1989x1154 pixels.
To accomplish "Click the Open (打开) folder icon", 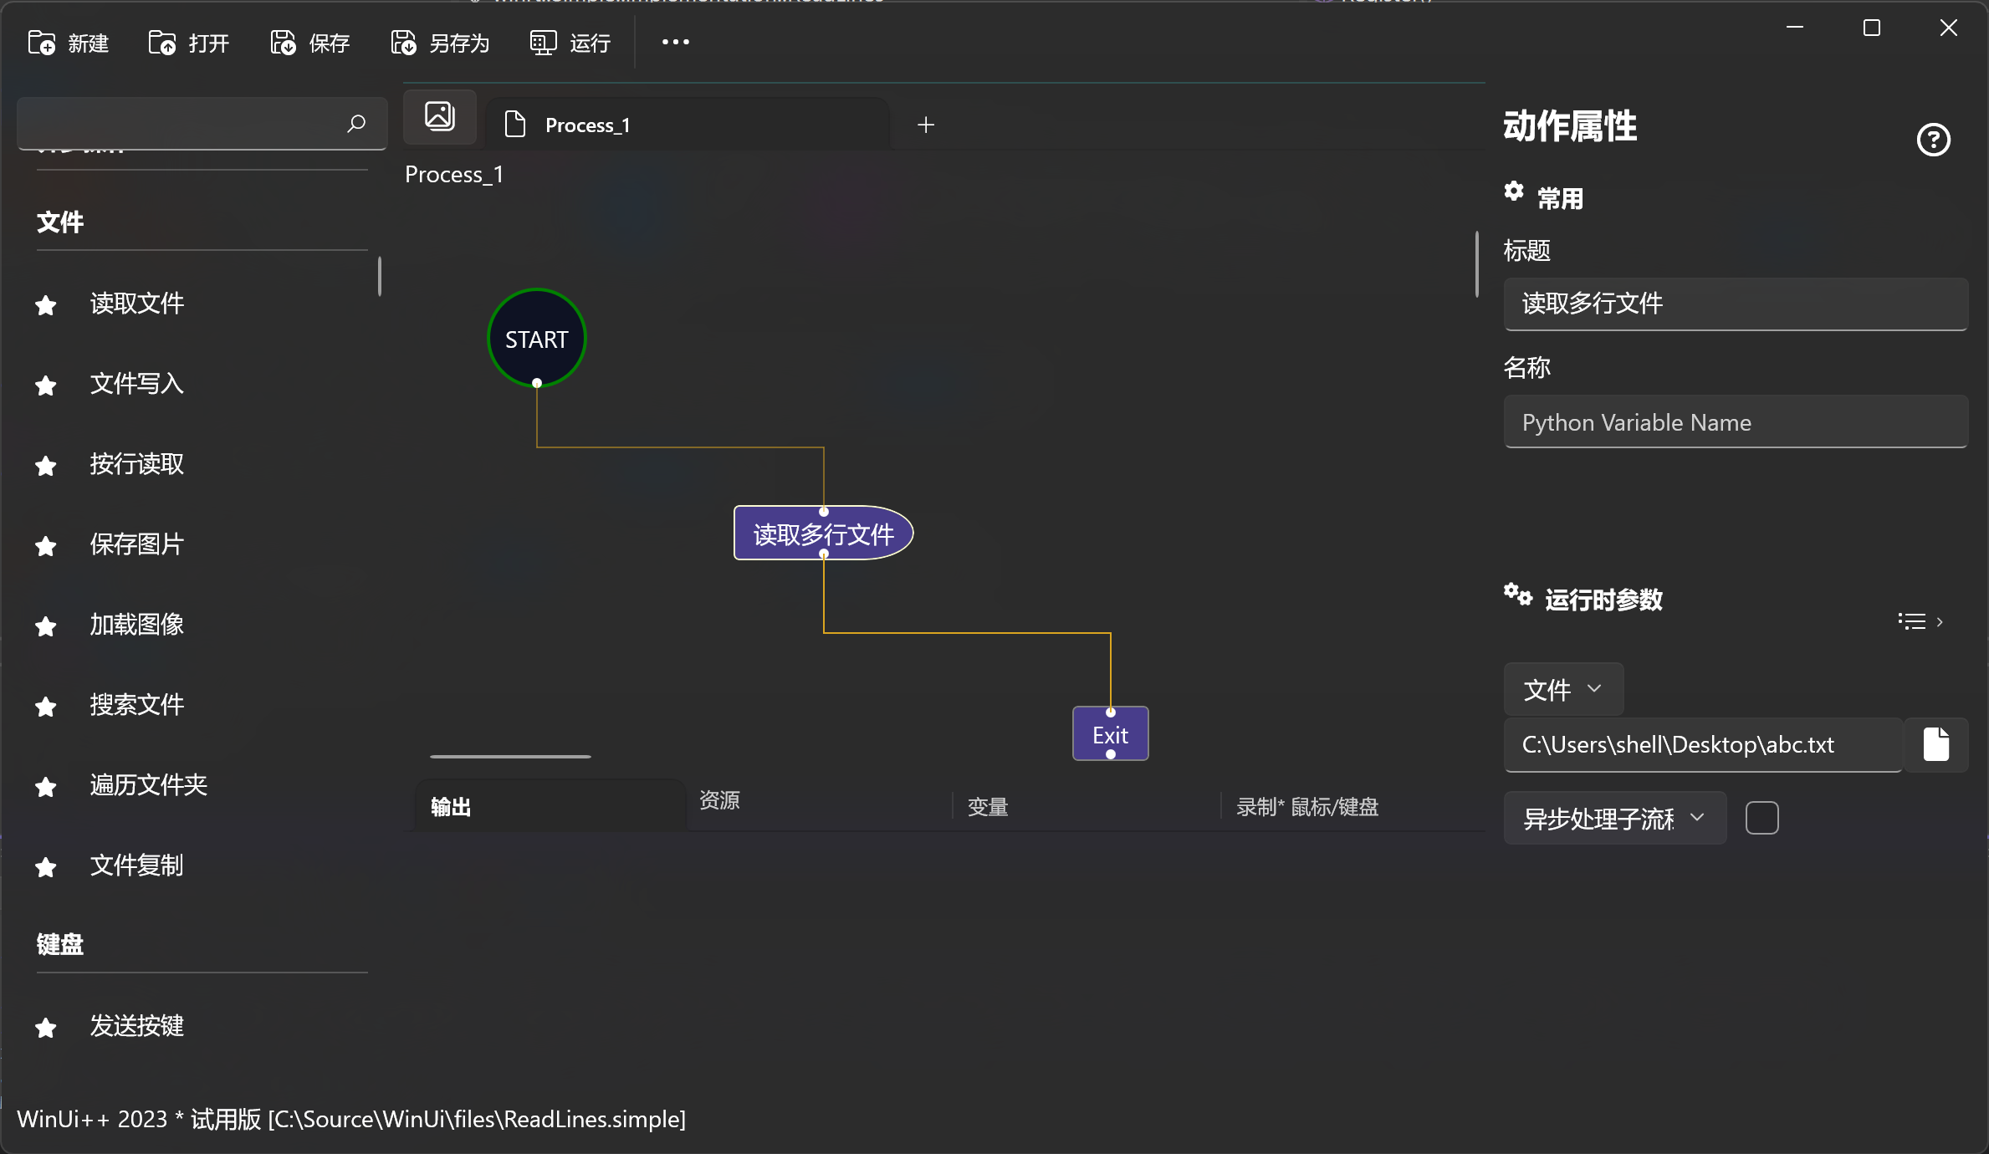I will [161, 43].
